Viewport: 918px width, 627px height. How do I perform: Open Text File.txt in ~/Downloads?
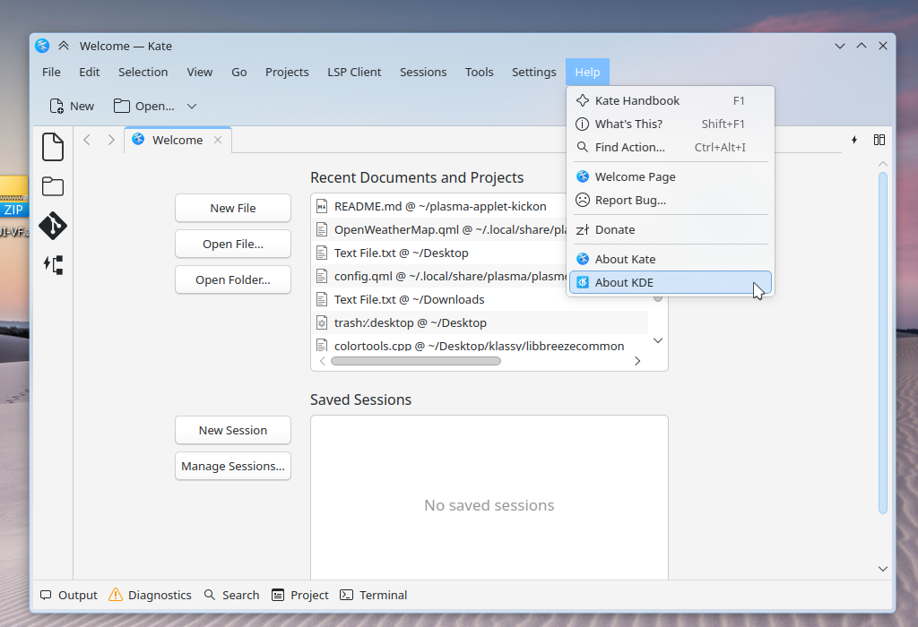481,299
